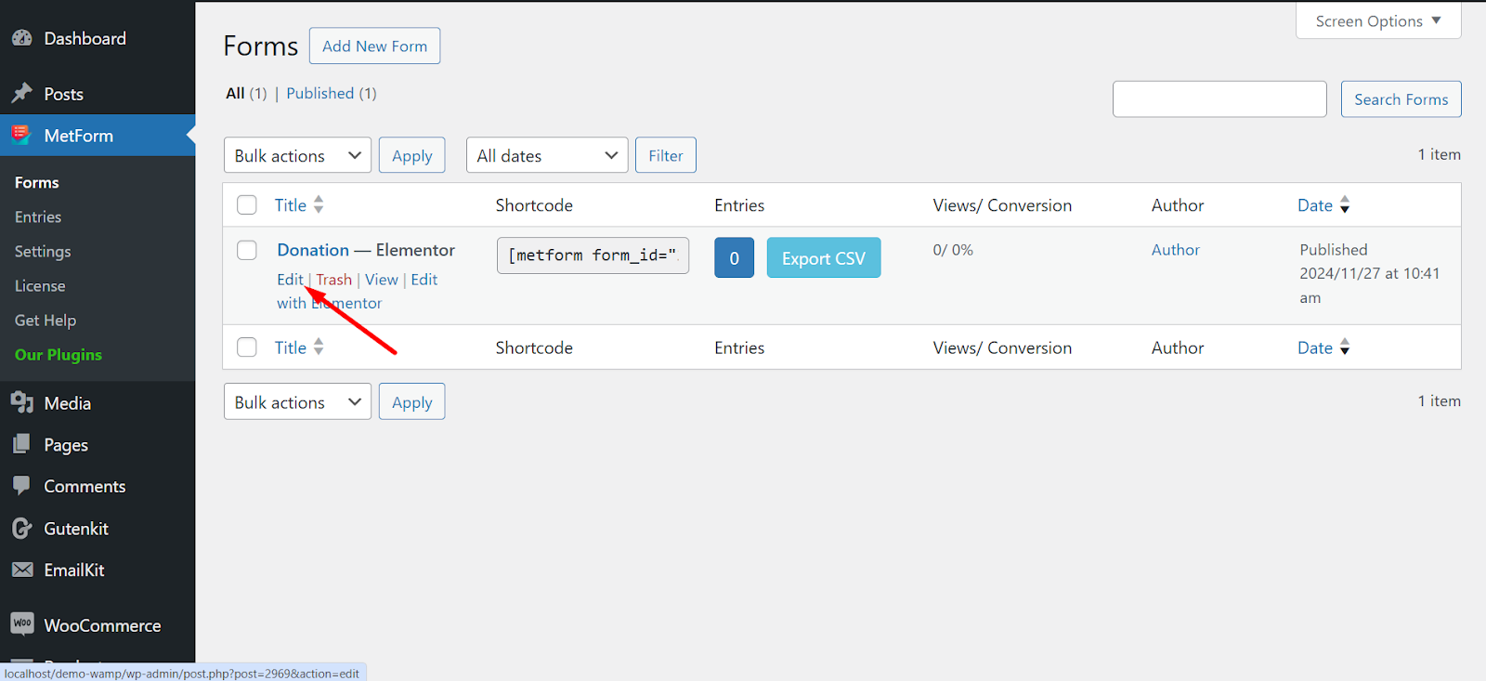Click the MetForm plugin icon
Screen dimensions: 1486x681
[22, 136]
